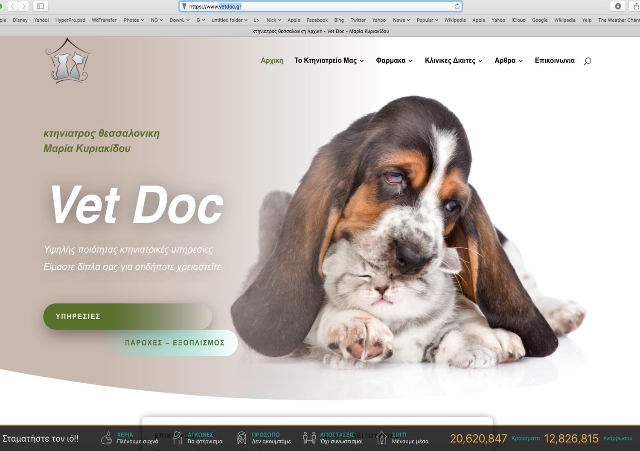Click the Safari forward navigation arrow
The height and width of the screenshot is (451, 640).
point(24,6)
